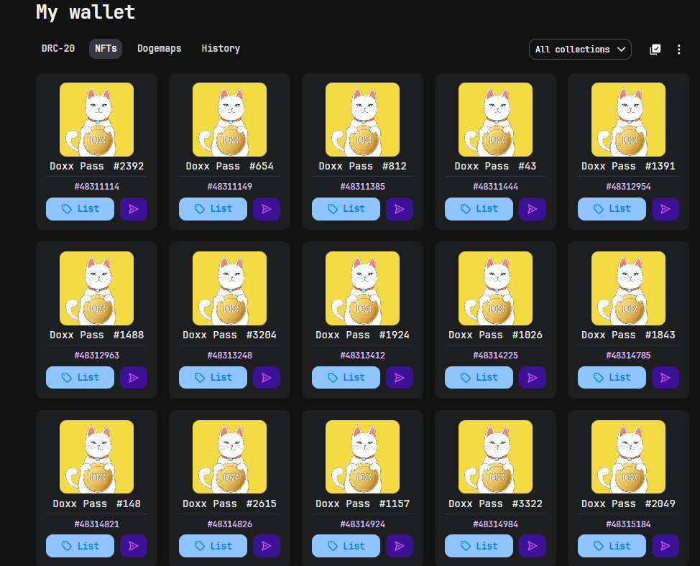Open the three-dot more options menu
The image size is (700, 566).
(678, 49)
